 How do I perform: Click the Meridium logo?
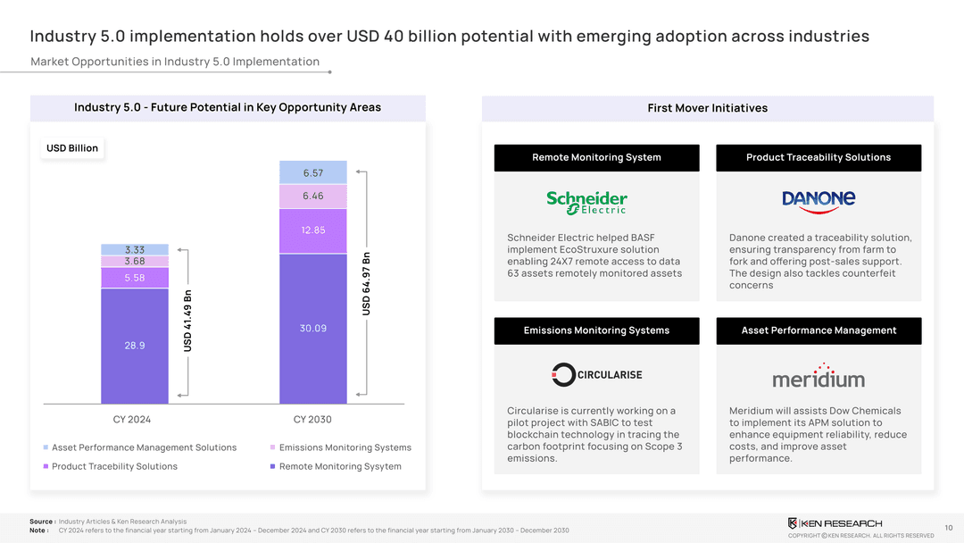tap(819, 375)
